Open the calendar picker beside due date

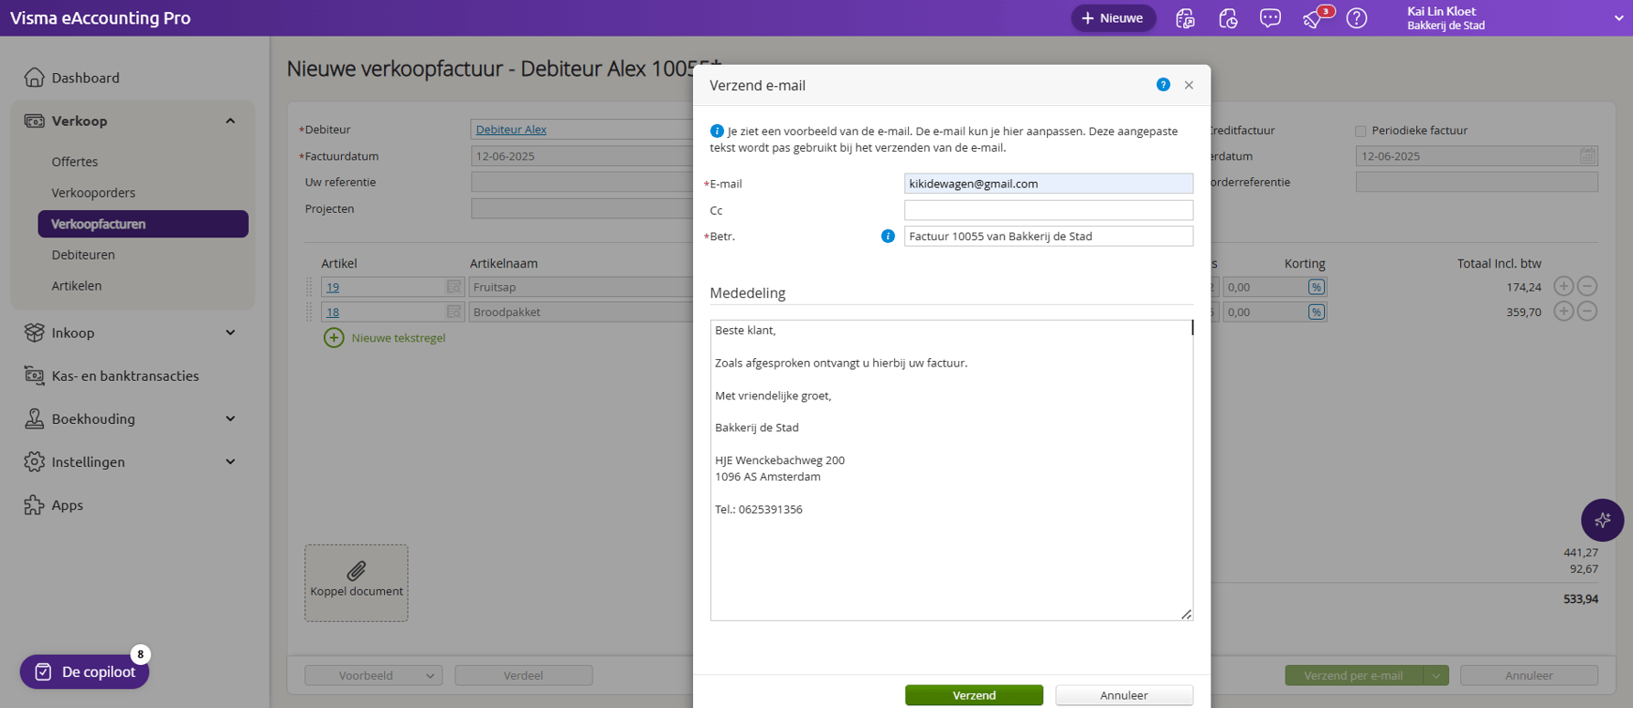1587,156
